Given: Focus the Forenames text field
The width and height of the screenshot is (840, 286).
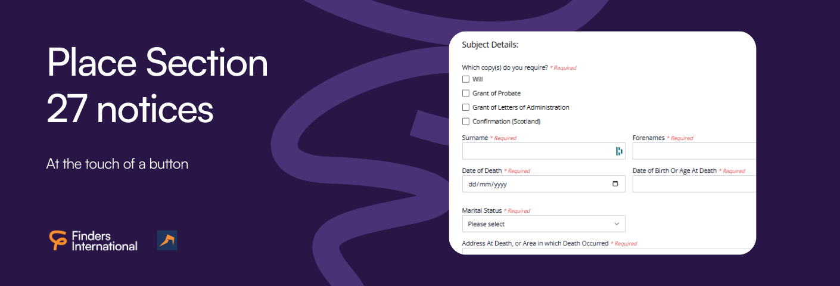Looking at the screenshot, I should (x=695, y=151).
